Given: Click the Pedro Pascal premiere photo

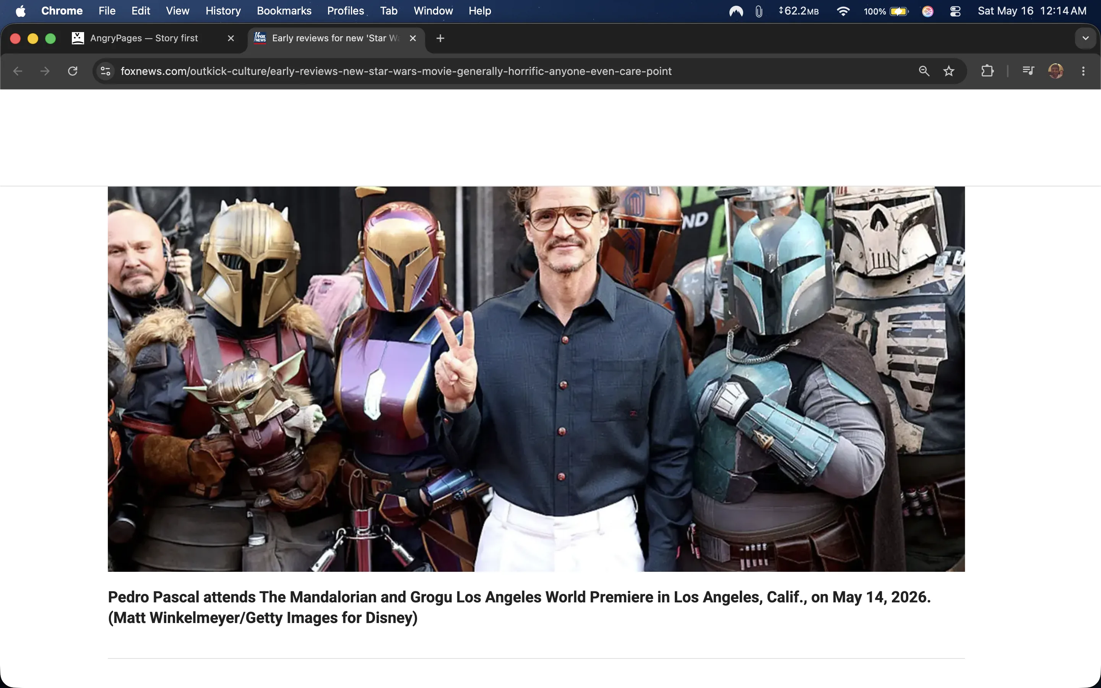Looking at the screenshot, I should [536, 378].
